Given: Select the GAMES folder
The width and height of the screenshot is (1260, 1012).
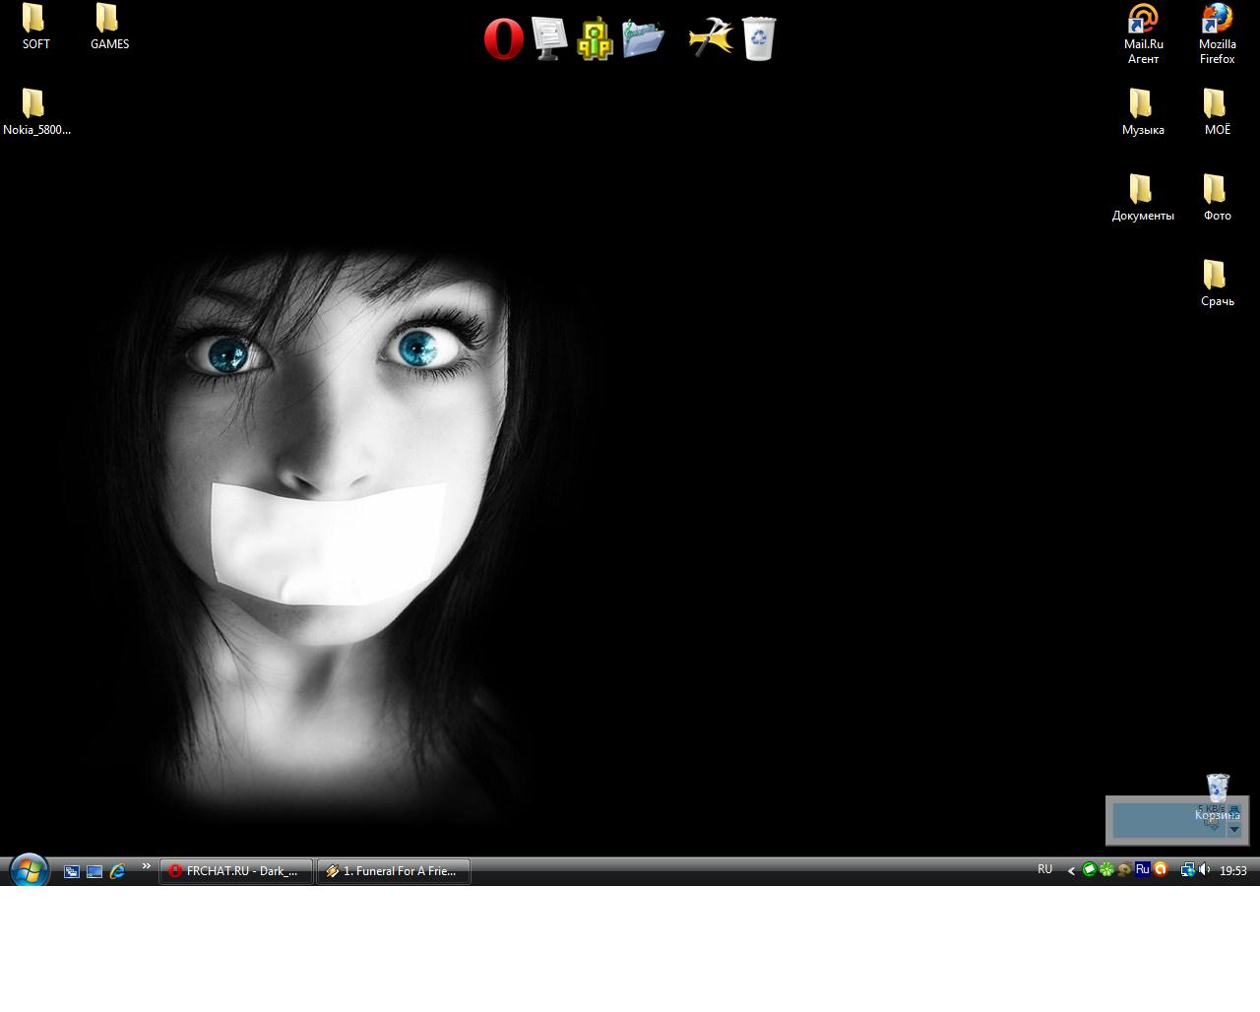Looking at the screenshot, I should tap(108, 27).
